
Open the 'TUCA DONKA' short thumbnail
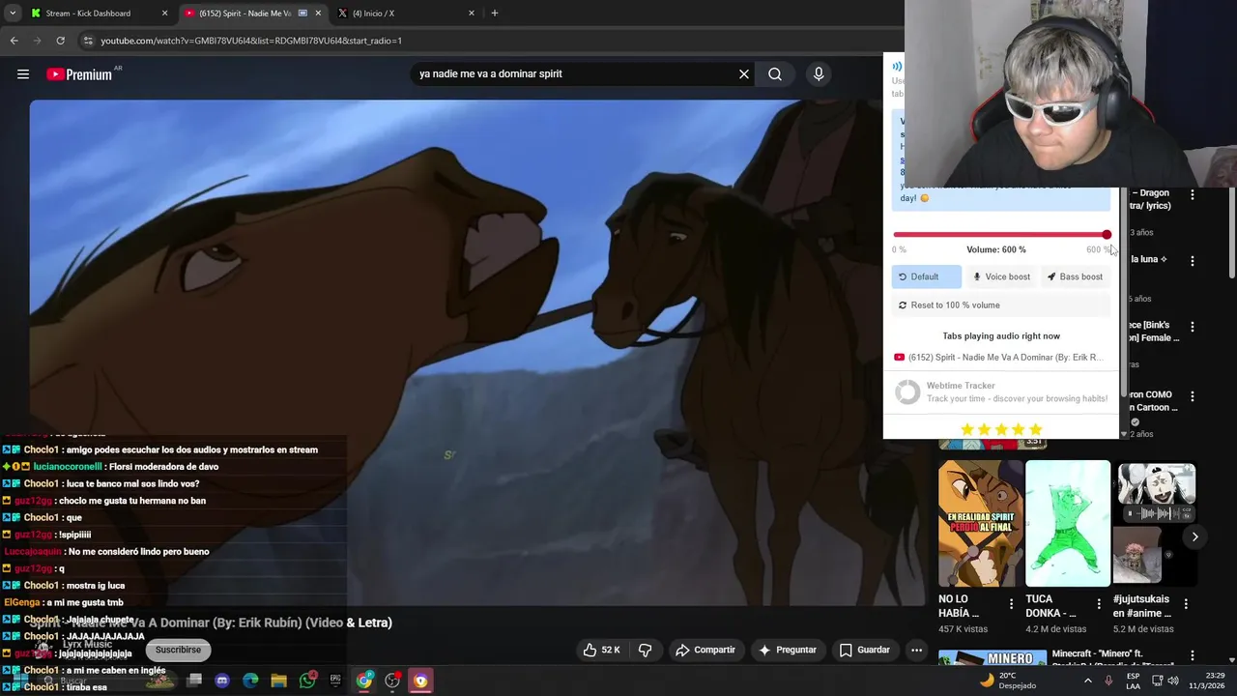(x=1068, y=524)
